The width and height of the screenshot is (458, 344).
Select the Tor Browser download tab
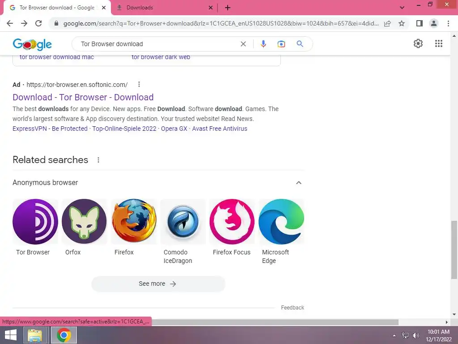57,8
